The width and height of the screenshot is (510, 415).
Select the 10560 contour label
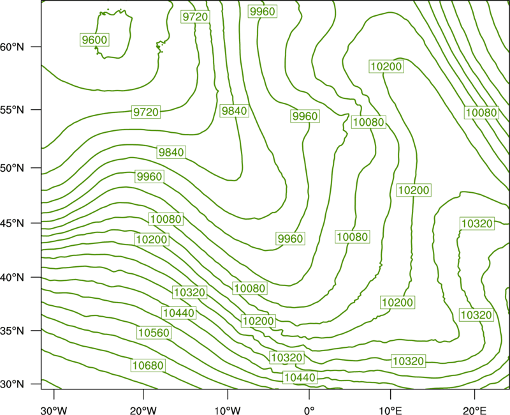tap(154, 333)
